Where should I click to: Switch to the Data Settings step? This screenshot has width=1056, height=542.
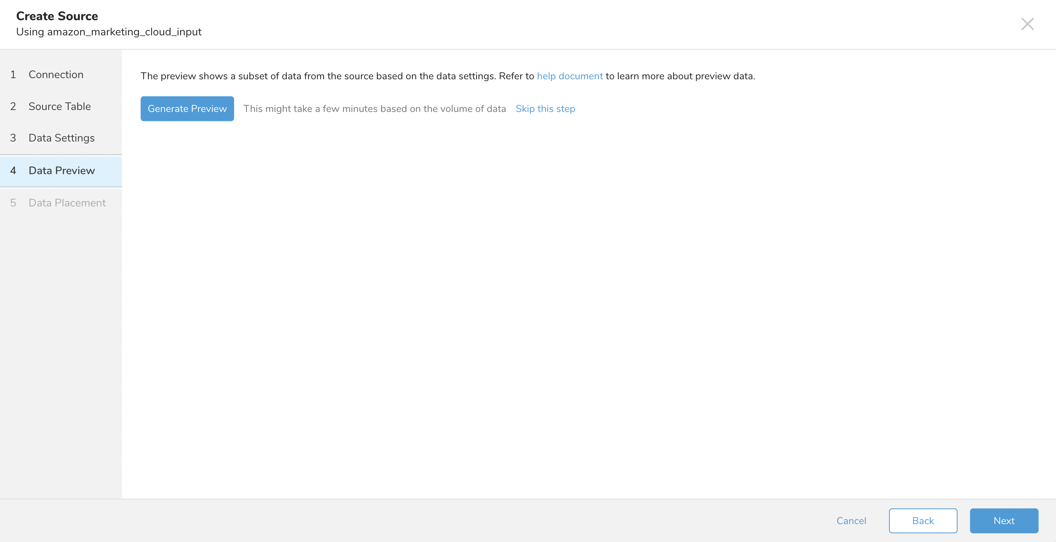tap(62, 138)
